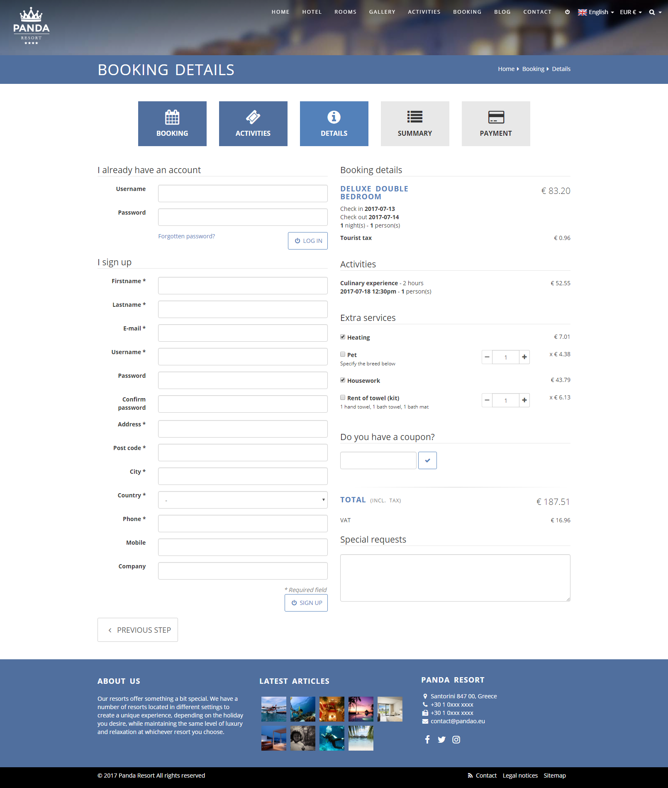
Task: Decrease towel kit quantity with minus
Action: (487, 400)
